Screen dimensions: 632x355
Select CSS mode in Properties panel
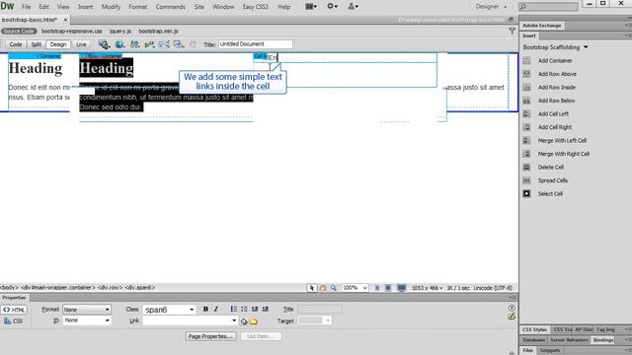click(14, 320)
